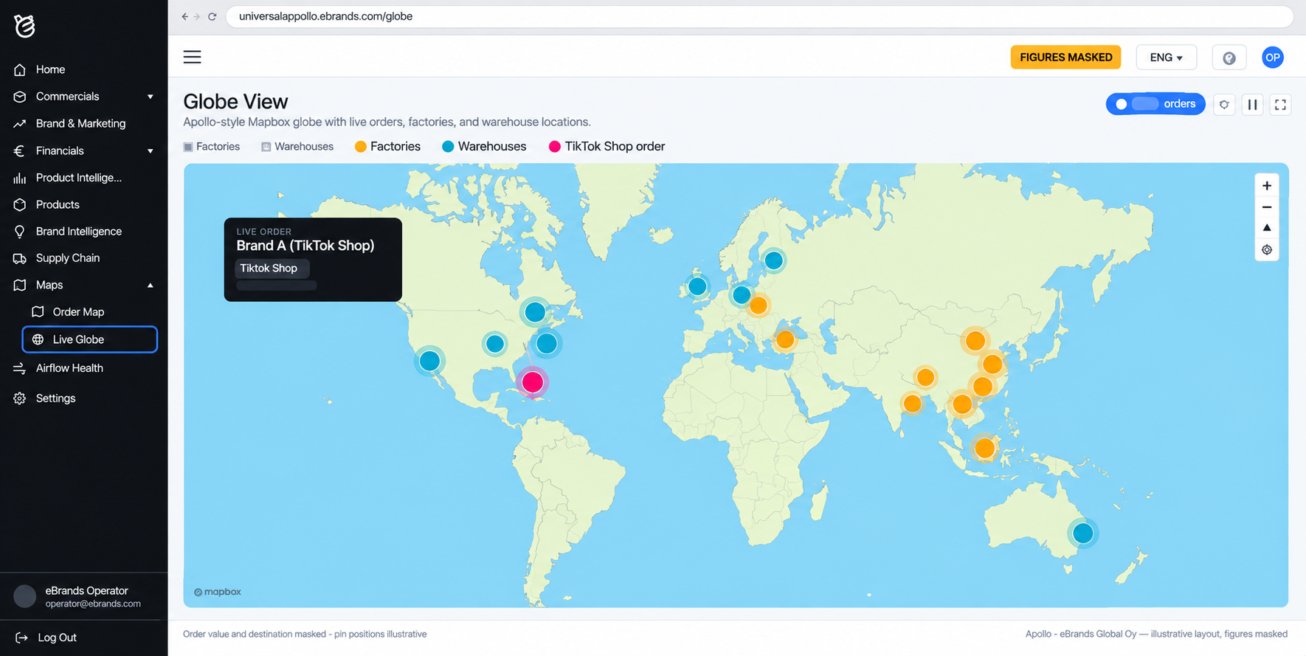Enter fullscreen globe view
The width and height of the screenshot is (1306, 656).
tap(1280, 105)
